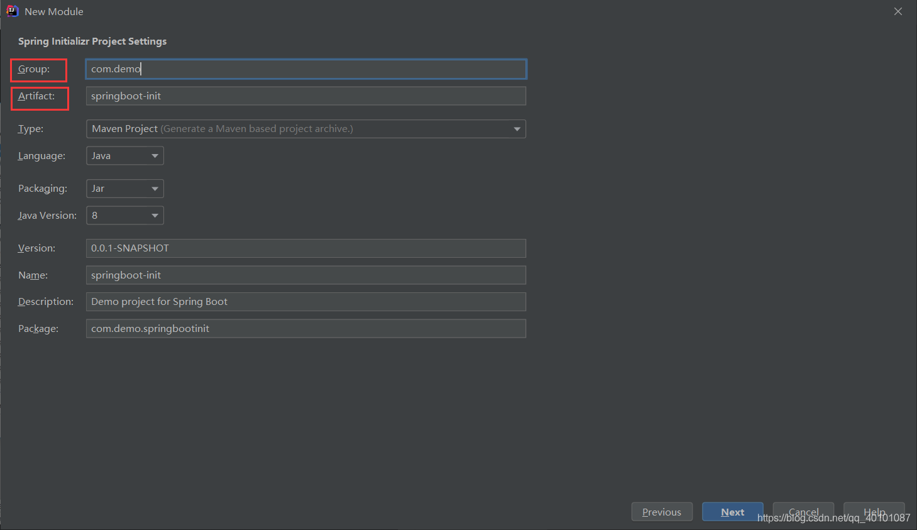Image resolution: width=917 pixels, height=530 pixels.
Task: Click the Java Version label
Action: 47,216
